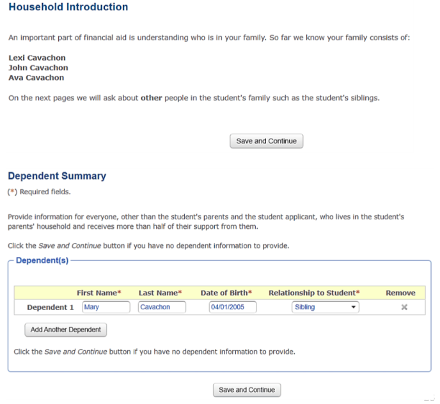Open the Relationship to Student dropdown
The width and height of the screenshot is (440, 404).
(325, 307)
